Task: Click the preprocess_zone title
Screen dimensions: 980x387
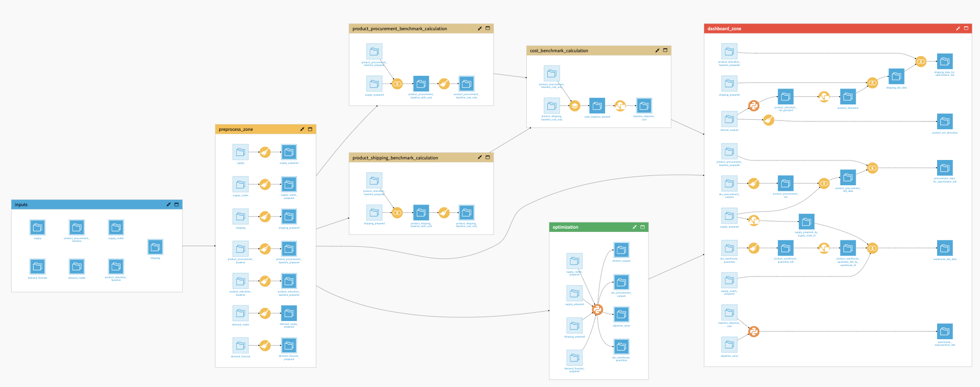Action: click(x=236, y=129)
